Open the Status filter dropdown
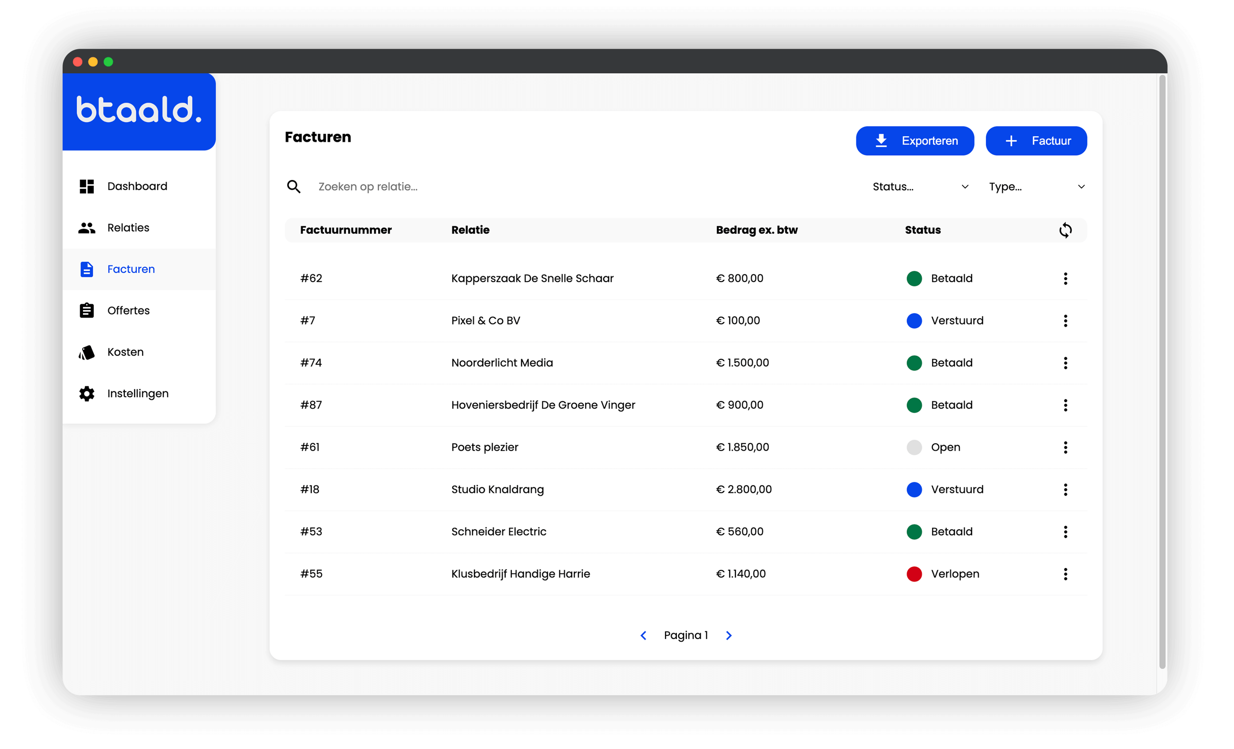 [x=920, y=187]
